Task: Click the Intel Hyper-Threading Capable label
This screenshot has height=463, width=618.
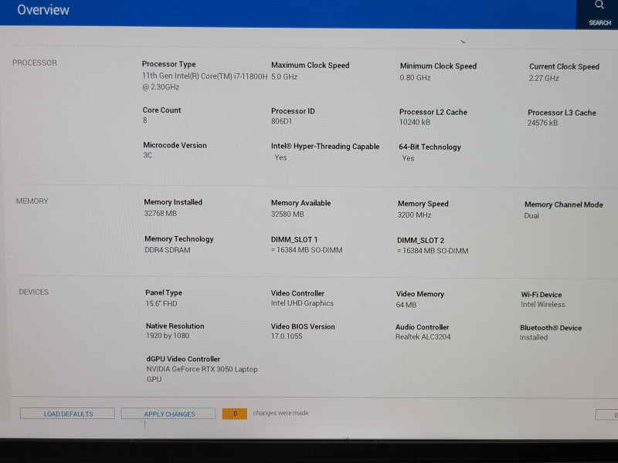Action: pos(325,147)
